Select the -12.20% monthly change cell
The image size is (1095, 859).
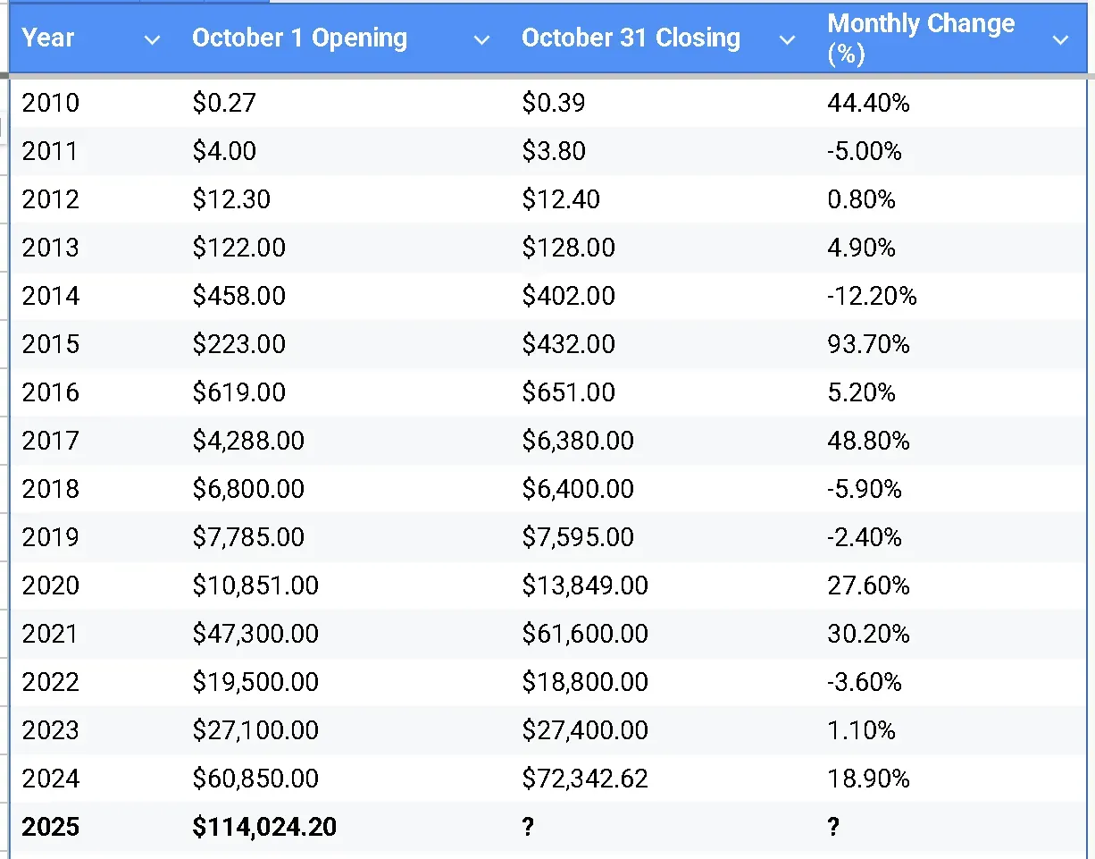pos(872,296)
